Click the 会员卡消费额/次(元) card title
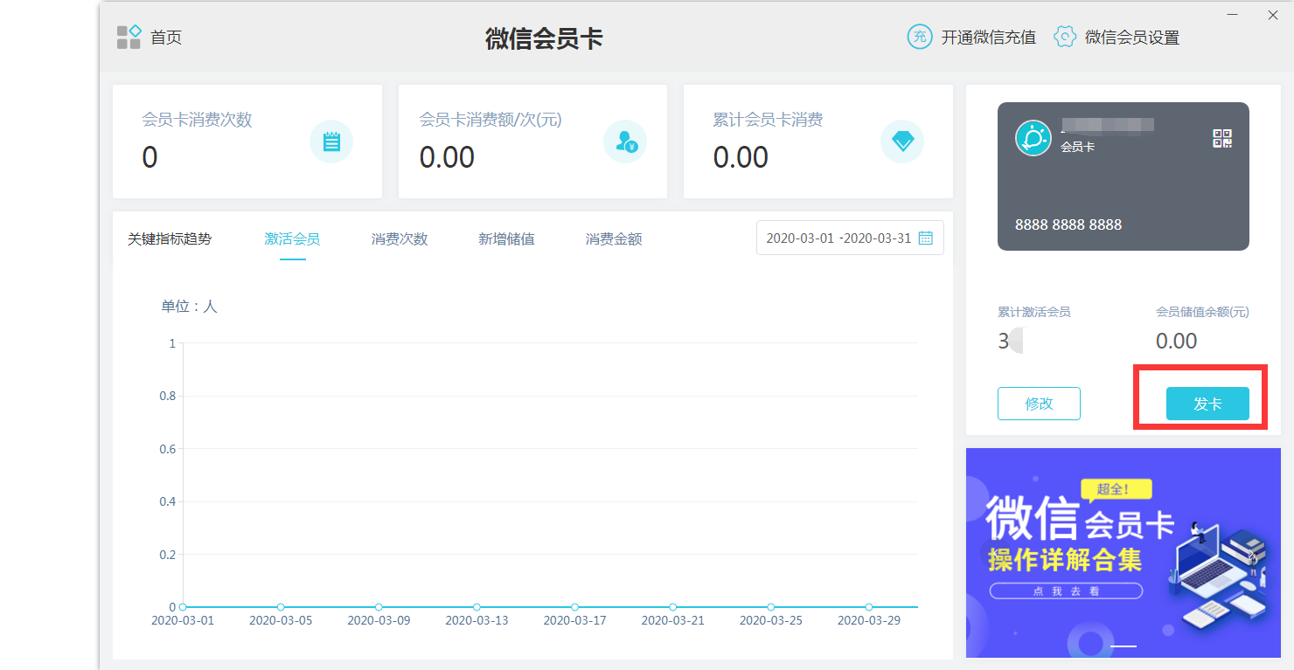 490,120
